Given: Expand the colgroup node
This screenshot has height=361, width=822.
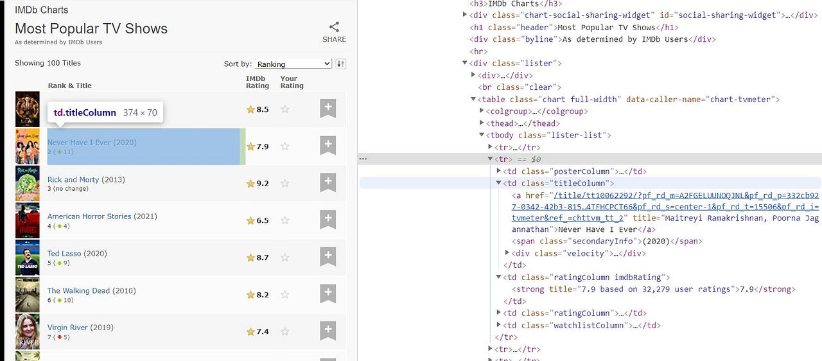Looking at the screenshot, I should tap(482, 111).
